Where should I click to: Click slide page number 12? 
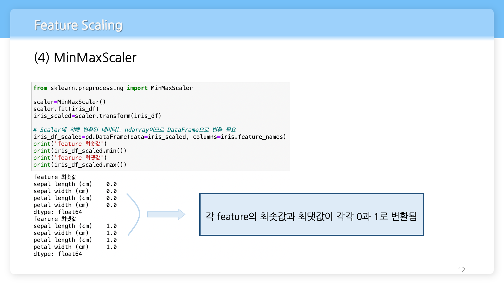tap(461, 270)
